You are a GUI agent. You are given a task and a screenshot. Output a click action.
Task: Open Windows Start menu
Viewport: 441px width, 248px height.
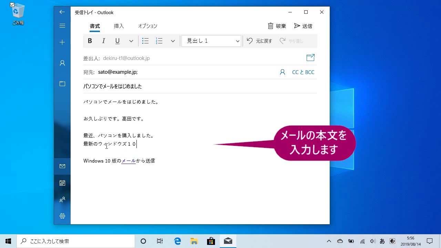coord(8,241)
